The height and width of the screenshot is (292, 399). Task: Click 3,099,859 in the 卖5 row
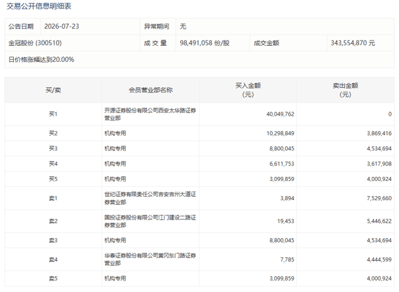click(x=282, y=279)
